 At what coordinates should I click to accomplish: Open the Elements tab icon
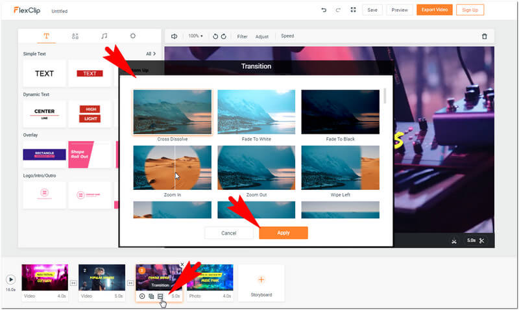(x=75, y=36)
